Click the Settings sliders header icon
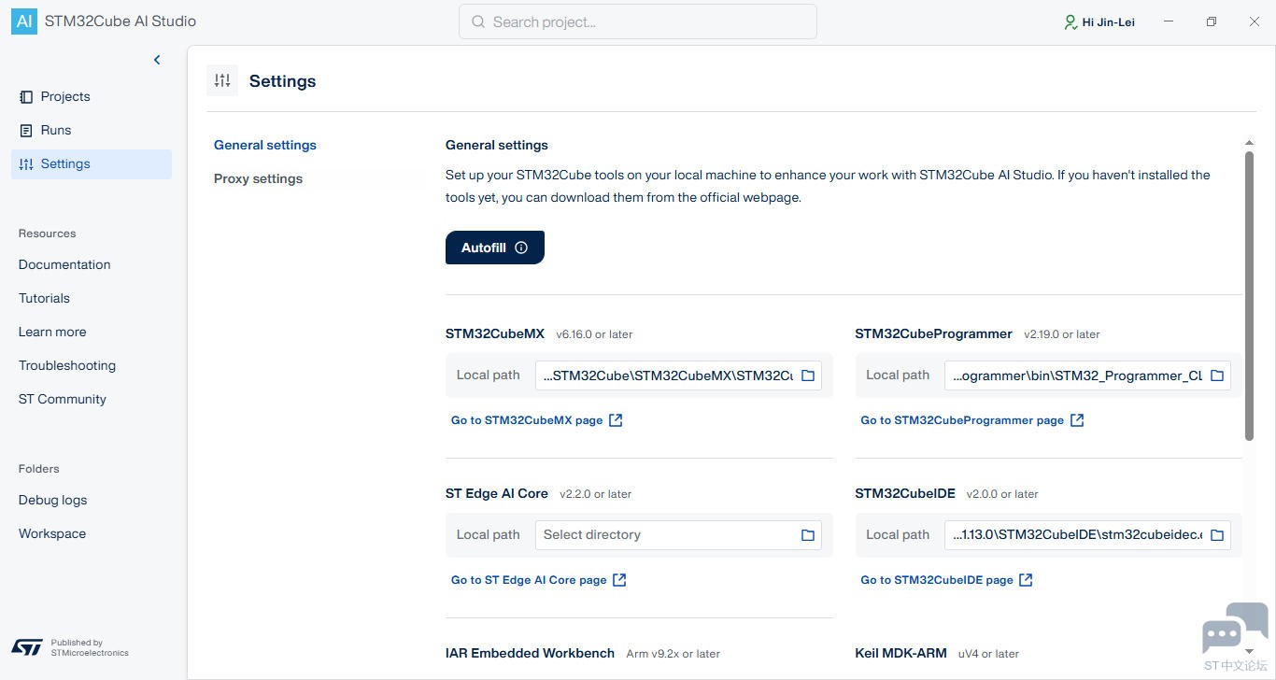Viewport: 1276px width, 680px height. (x=222, y=80)
